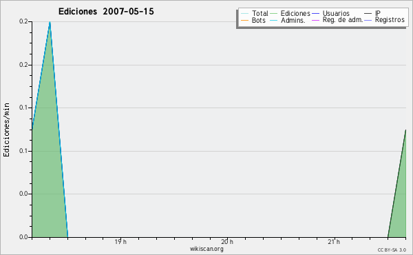Screen dimensions: 413x255
Task: Click the peak of the left green spike
Action: click(x=50, y=23)
